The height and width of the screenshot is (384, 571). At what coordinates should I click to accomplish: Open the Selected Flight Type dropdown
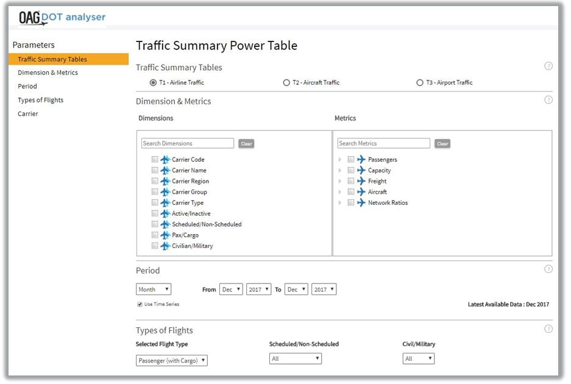point(172,361)
